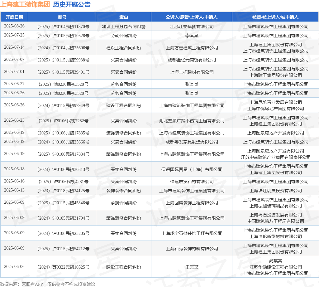The height and width of the screenshot is (287, 319).
Task: Select the 案号 column header
Action: coord(62,17)
